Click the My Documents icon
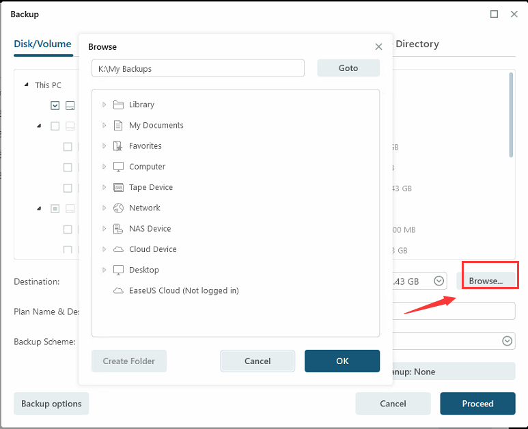This screenshot has width=528, height=429. (x=118, y=125)
